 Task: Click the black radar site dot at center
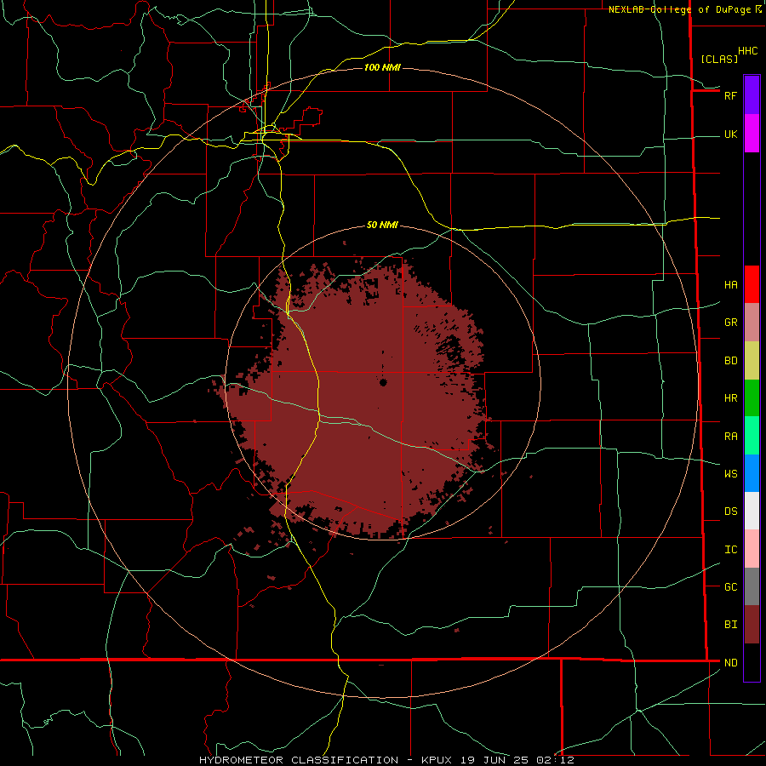pyautogui.click(x=383, y=382)
